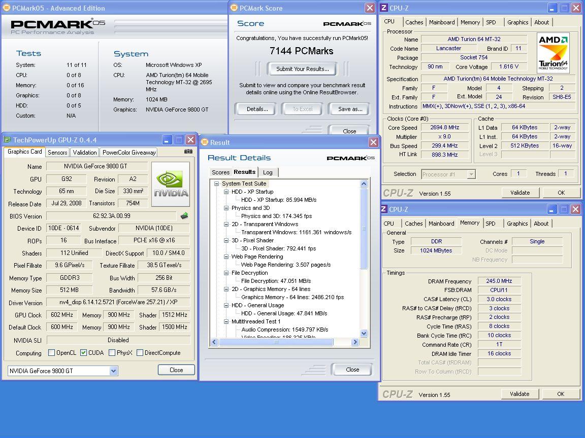Click Close button in GPU-Z window
This screenshot has height=438, width=585.
coord(176,370)
